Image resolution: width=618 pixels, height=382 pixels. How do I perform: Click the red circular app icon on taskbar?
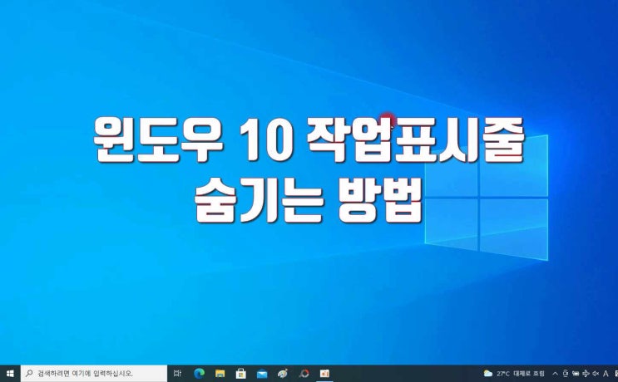point(304,374)
